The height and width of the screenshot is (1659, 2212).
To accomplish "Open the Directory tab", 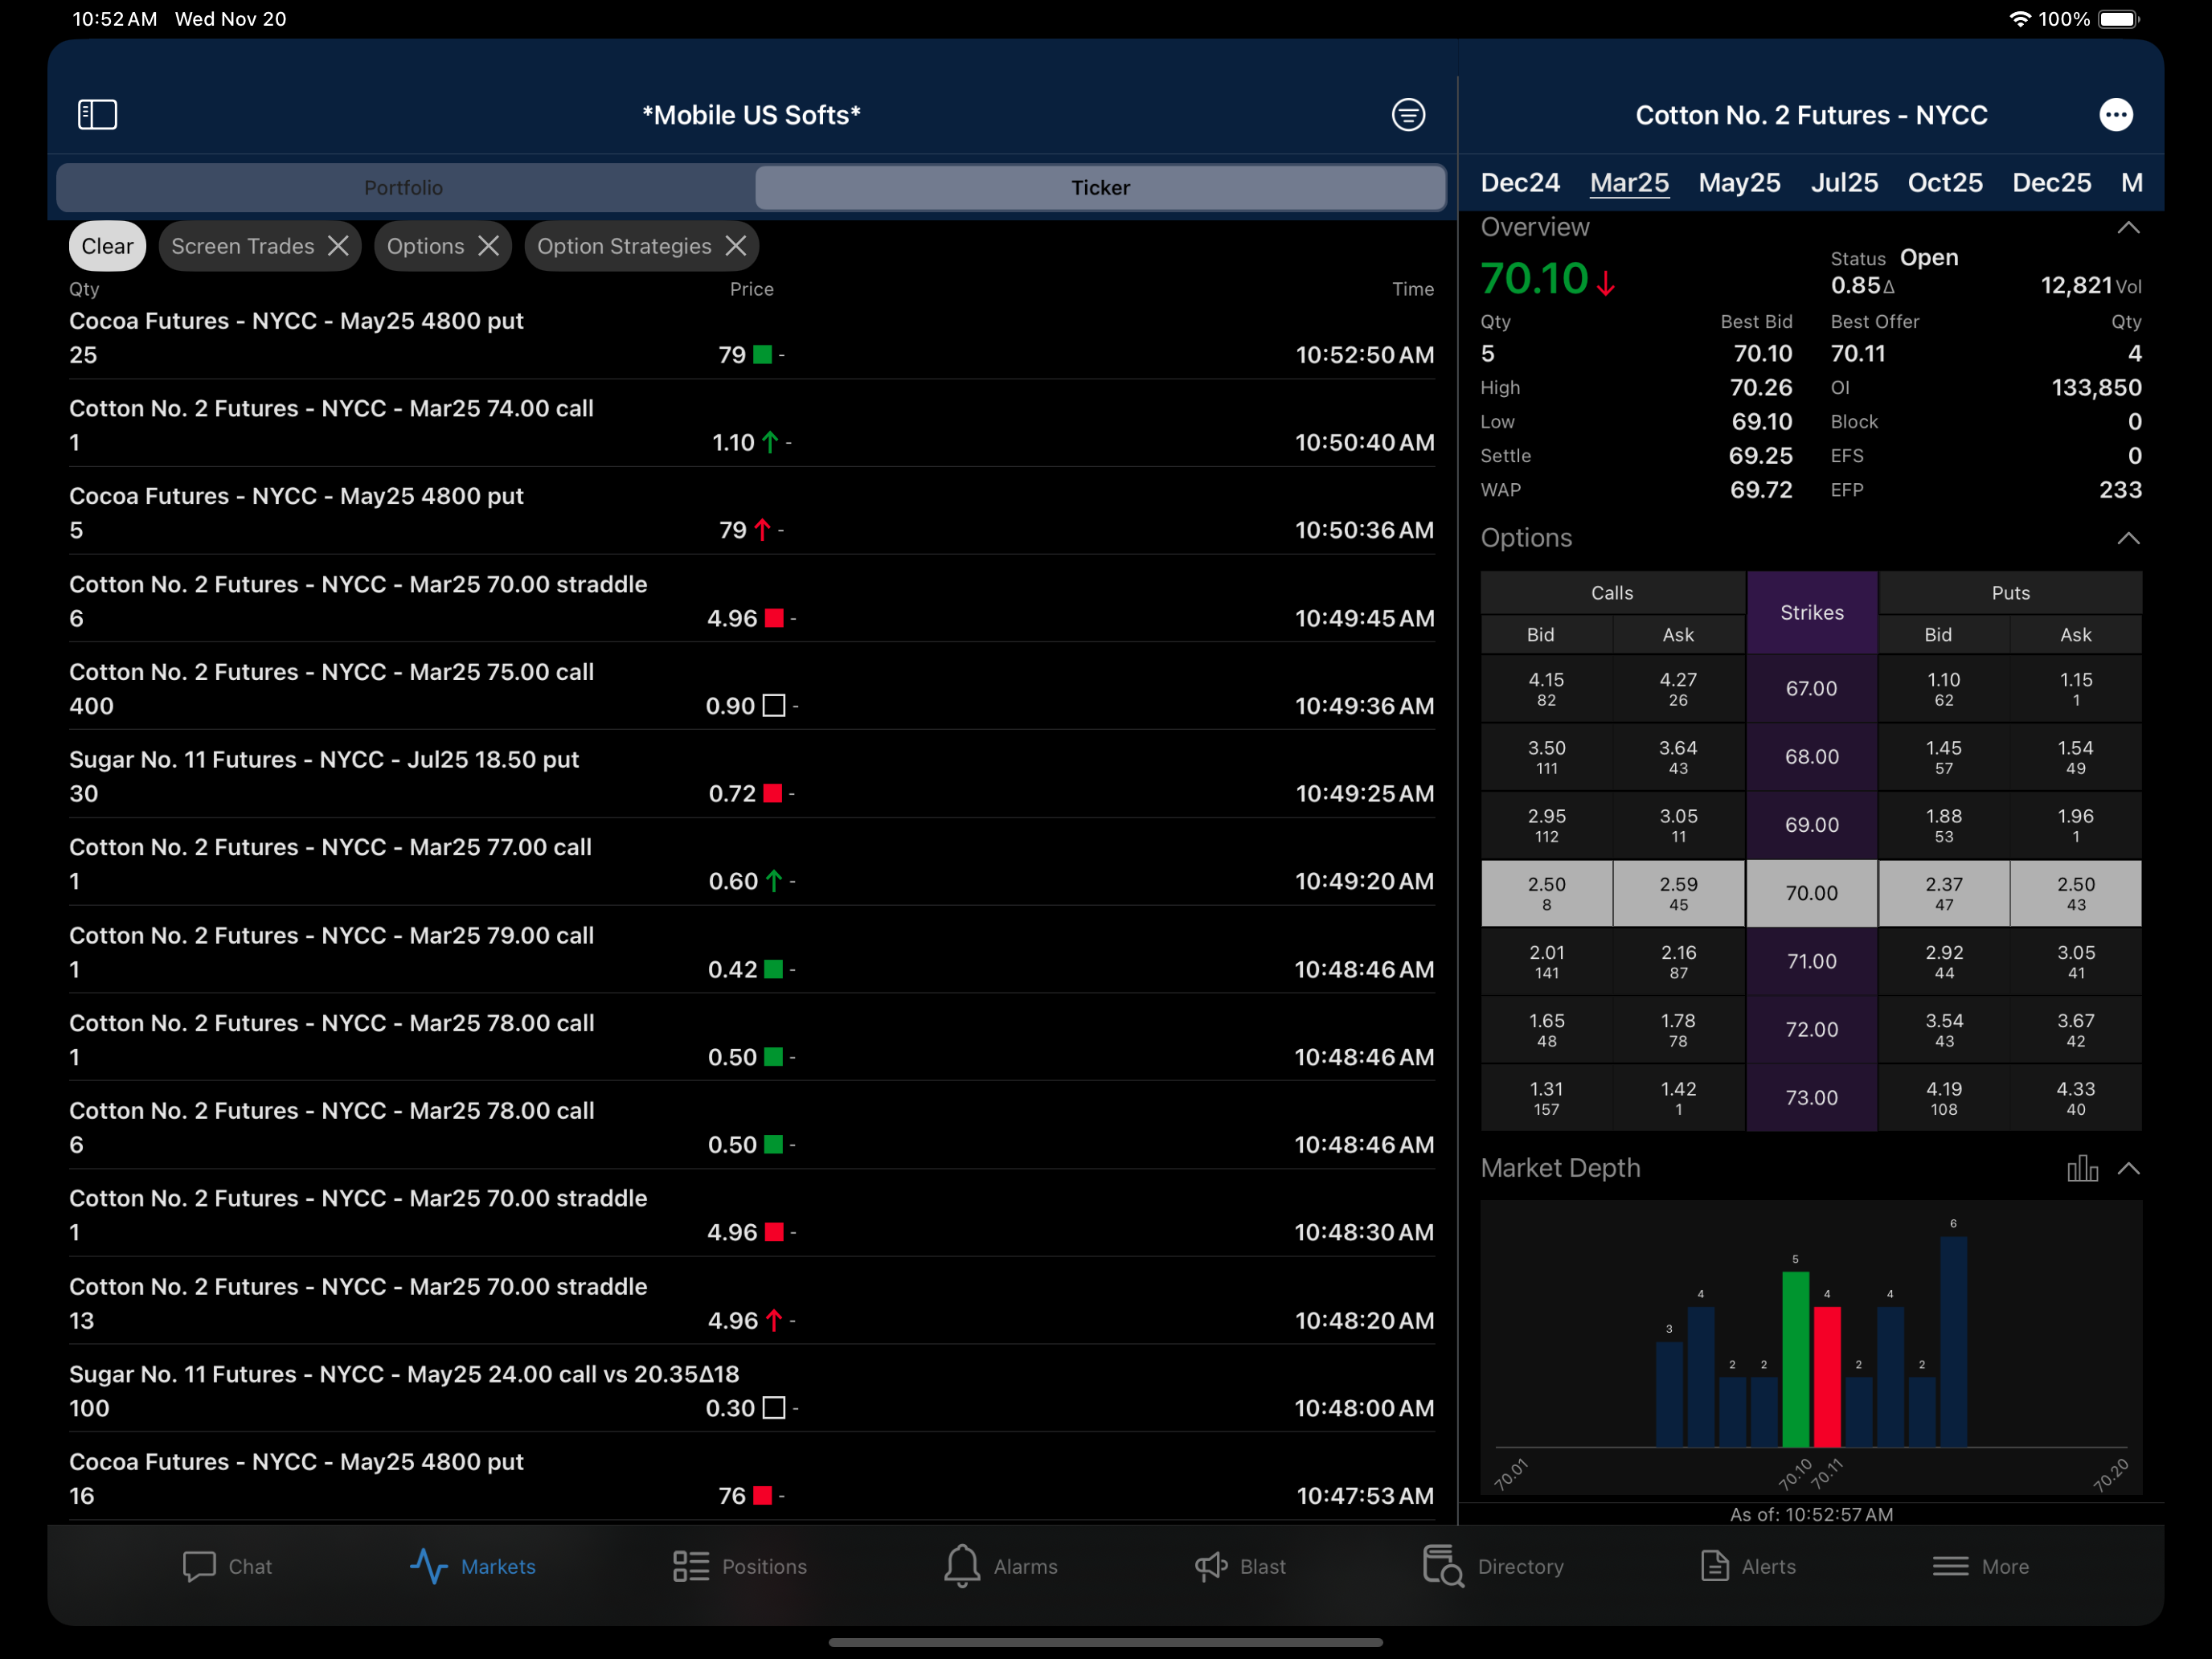I will coord(1493,1566).
